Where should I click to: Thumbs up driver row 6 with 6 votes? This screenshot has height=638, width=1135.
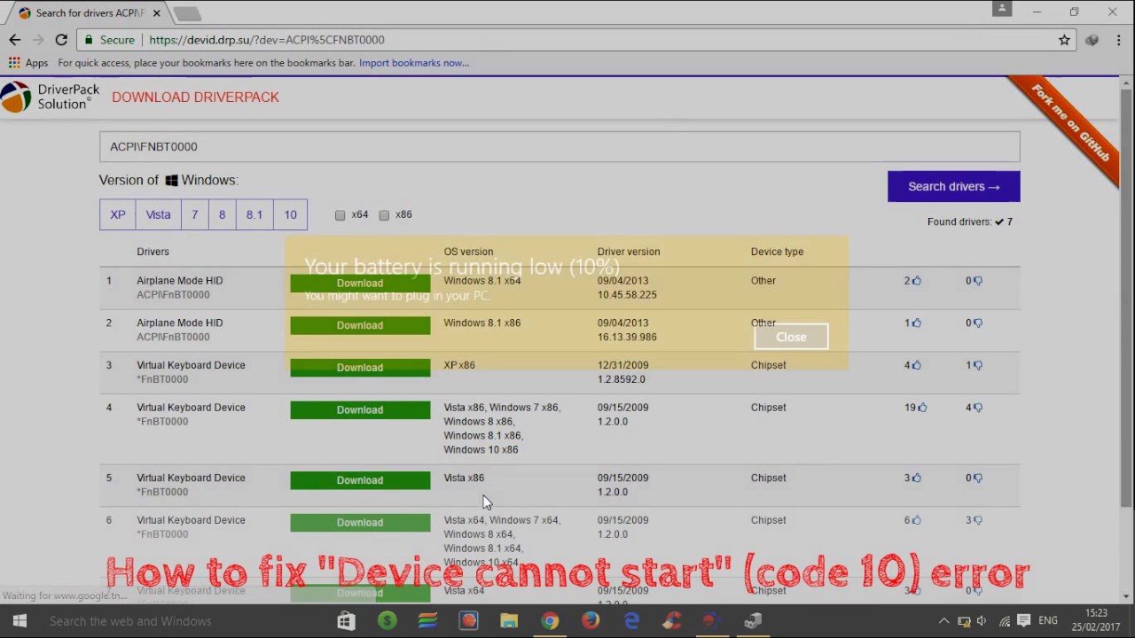pyautogui.click(x=917, y=521)
